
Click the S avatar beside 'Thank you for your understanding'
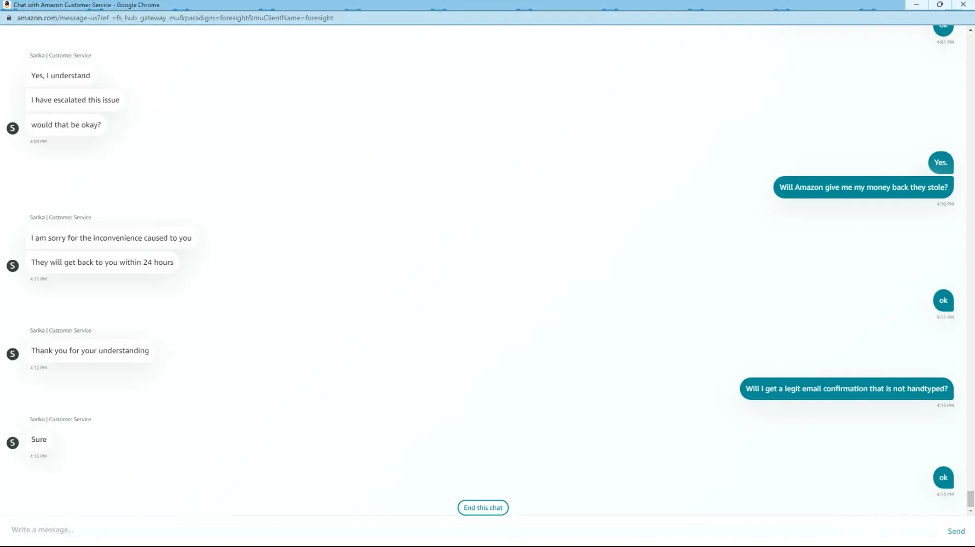tap(13, 354)
